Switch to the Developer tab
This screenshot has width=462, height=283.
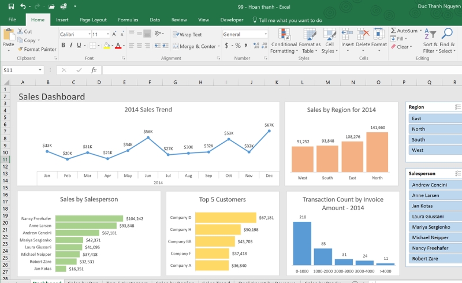tap(232, 20)
